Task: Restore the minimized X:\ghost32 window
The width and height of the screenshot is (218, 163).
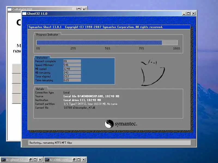Action: coord(31,160)
